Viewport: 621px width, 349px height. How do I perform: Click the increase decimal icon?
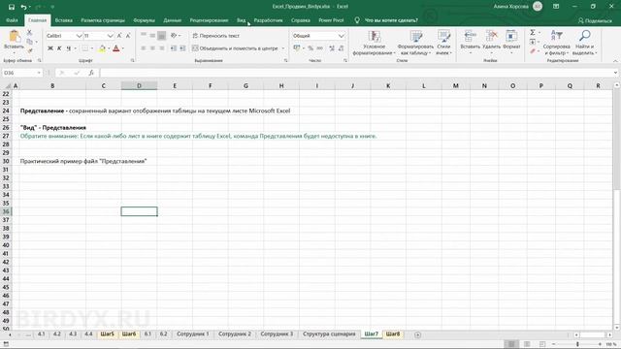coord(332,48)
